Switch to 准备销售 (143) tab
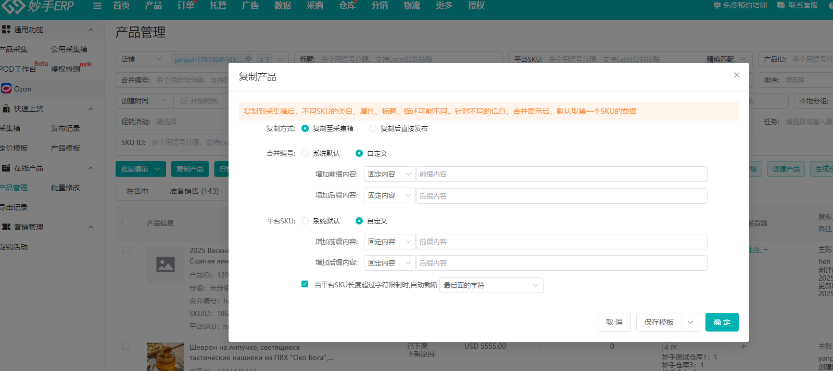 [194, 191]
